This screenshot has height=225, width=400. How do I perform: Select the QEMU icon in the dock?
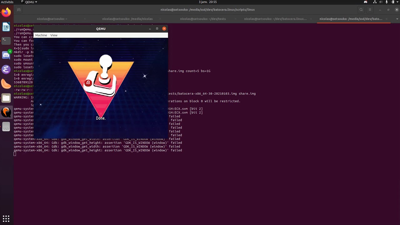point(6,112)
